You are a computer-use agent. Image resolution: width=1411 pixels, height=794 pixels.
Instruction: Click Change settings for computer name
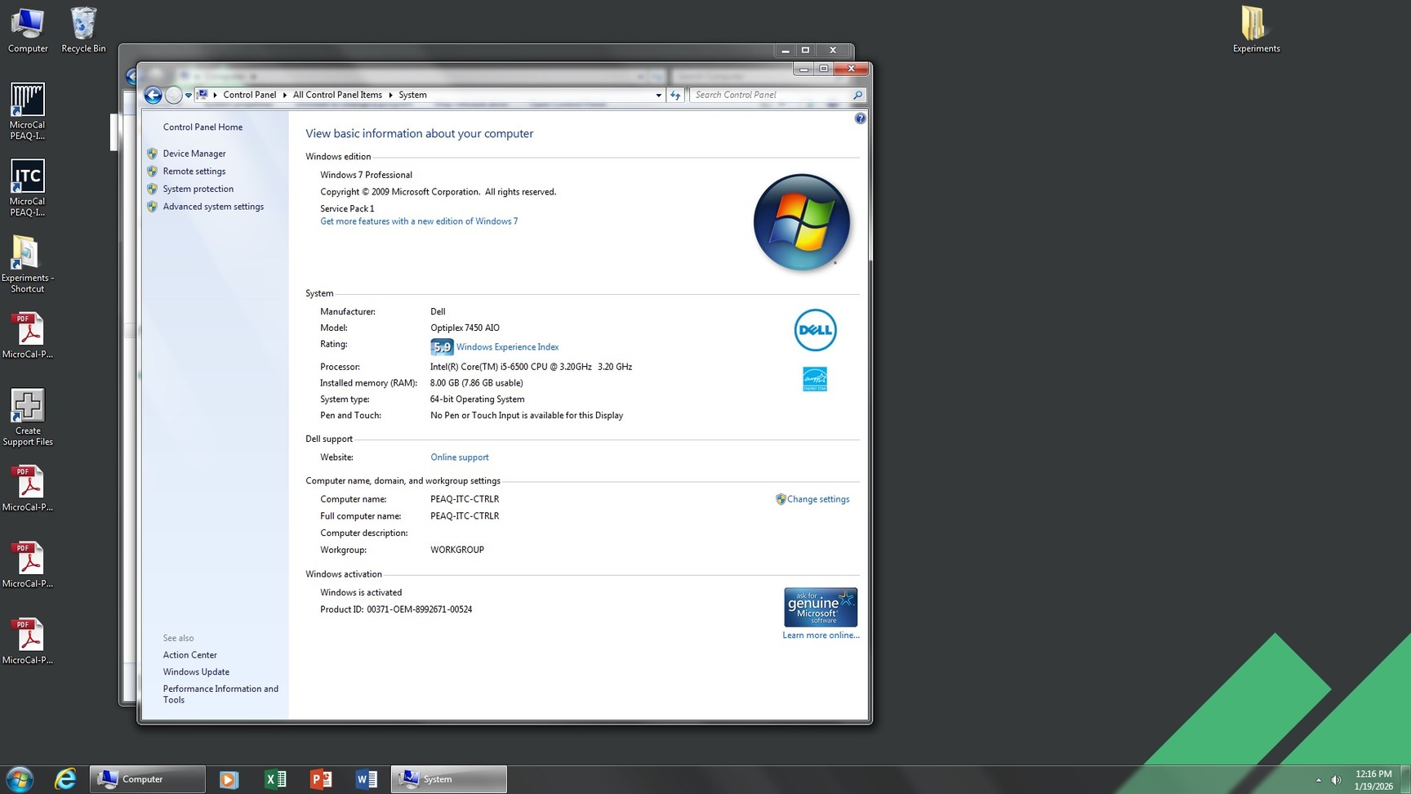point(817,499)
